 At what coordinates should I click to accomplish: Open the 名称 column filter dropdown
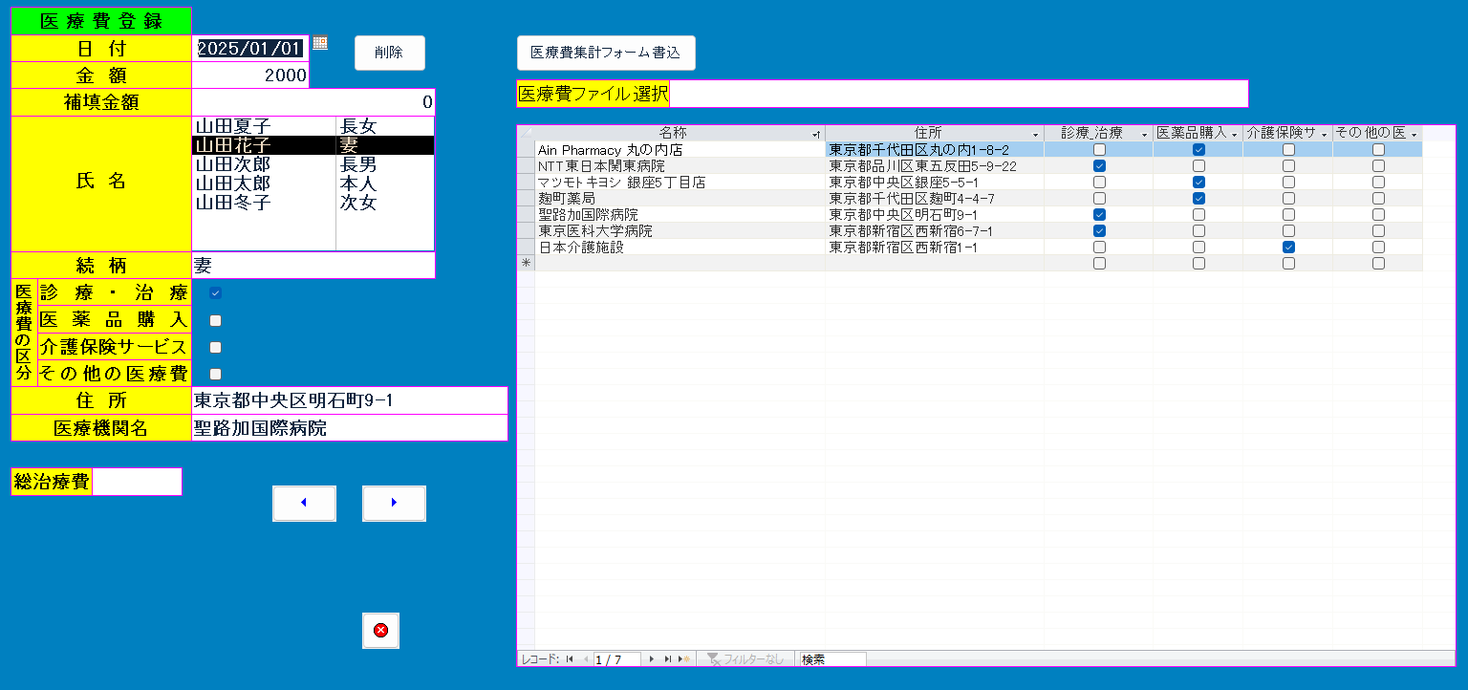pyautogui.click(x=815, y=135)
